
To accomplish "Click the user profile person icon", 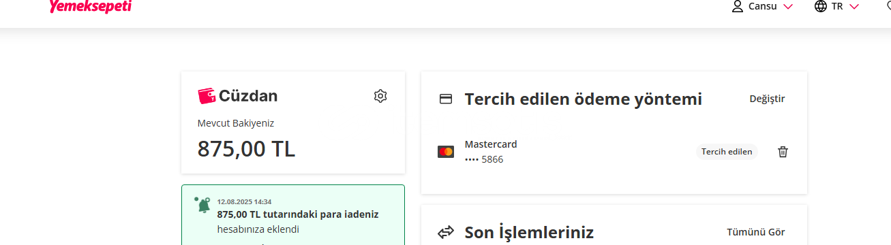I will pyautogui.click(x=737, y=6).
